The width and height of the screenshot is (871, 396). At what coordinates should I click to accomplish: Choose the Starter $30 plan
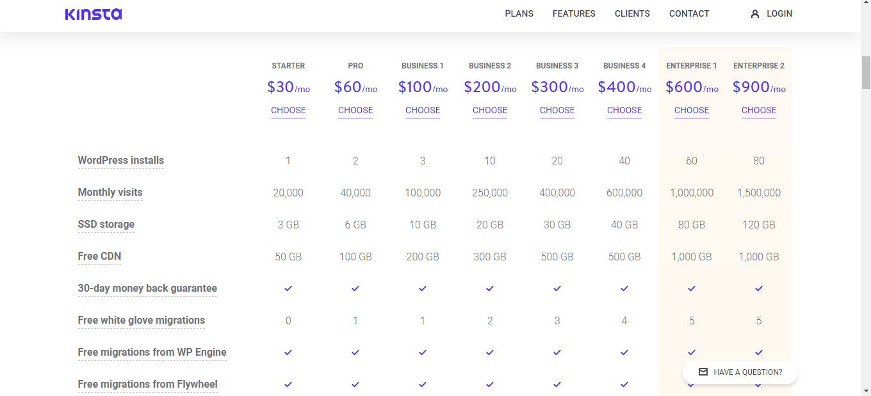pos(288,111)
